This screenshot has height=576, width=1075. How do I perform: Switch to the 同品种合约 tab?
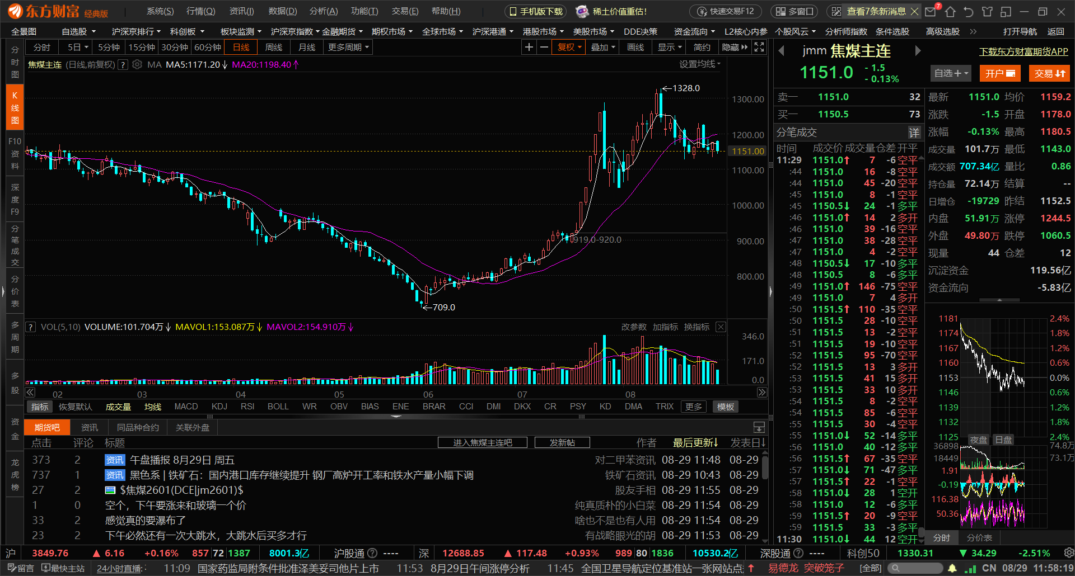[x=138, y=428]
